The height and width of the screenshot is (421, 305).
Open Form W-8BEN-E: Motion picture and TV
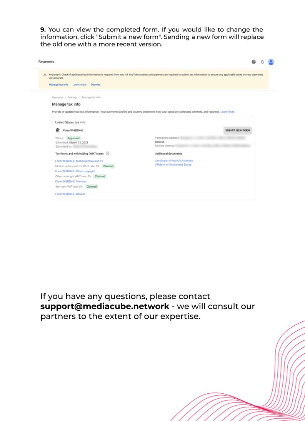[79, 161]
